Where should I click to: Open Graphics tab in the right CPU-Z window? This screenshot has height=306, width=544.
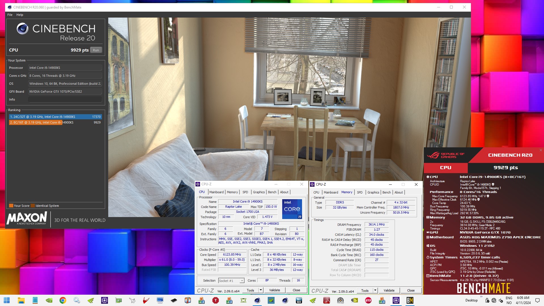(373, 192)
